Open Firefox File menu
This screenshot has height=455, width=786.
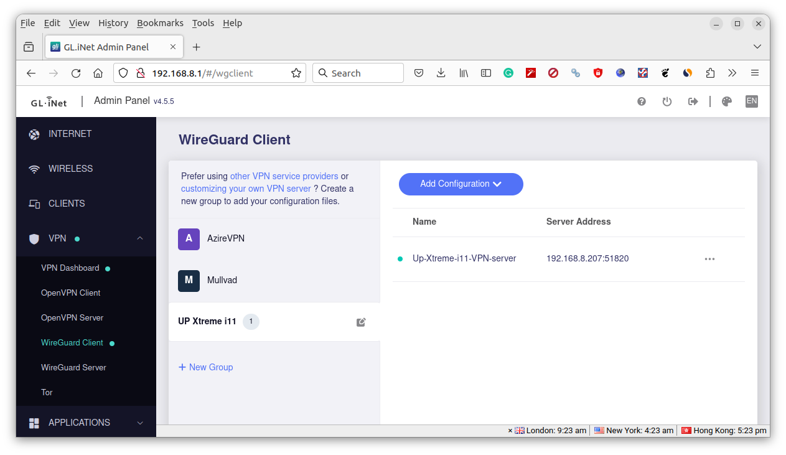tap(28, 23)
